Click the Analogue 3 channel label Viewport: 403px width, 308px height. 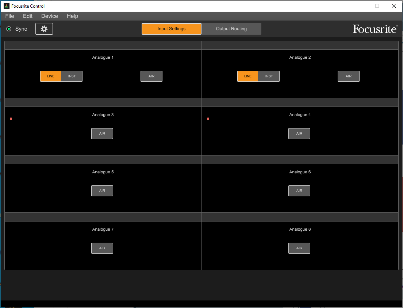103,115
